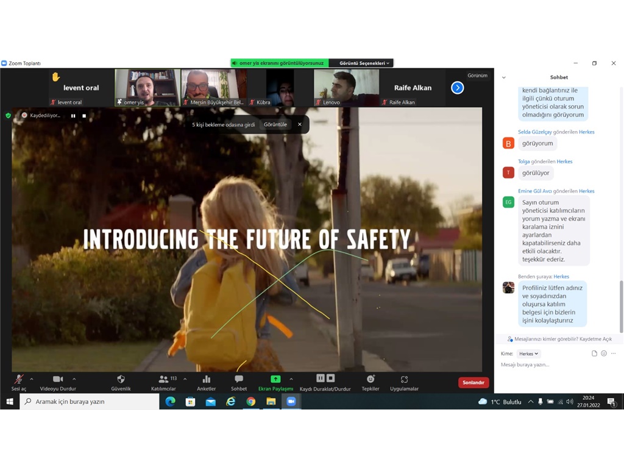
Task: Click Görüntüle in waiting room notification
Action: 275,124
